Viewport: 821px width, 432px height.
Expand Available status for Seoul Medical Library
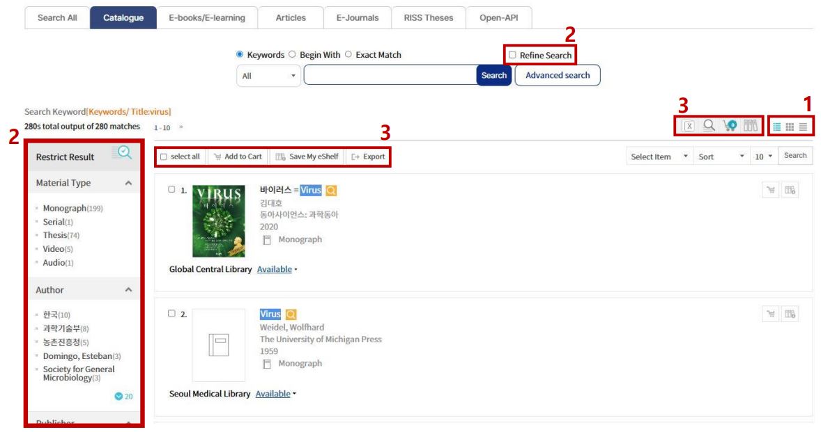pyautogui.click(x=275, y=394)
